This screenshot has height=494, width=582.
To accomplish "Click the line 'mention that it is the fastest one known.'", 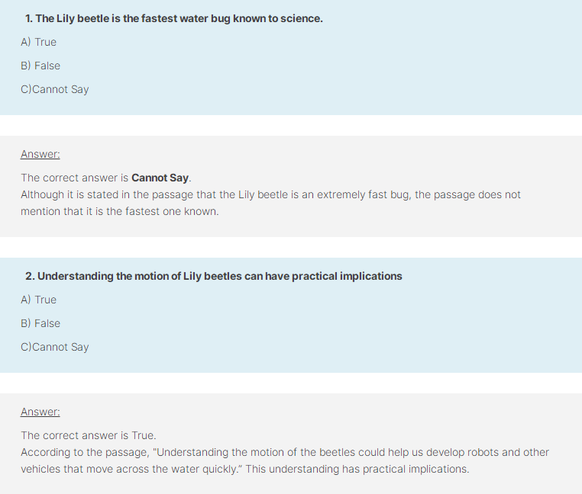I will 120,211.
